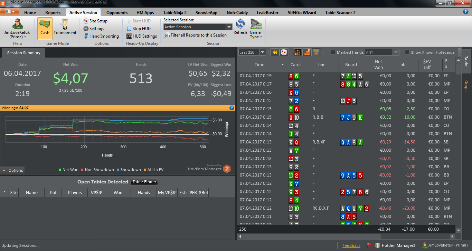
Task: Toggle Show Known Holecards checkbox
Action: [x=407, y=52]
